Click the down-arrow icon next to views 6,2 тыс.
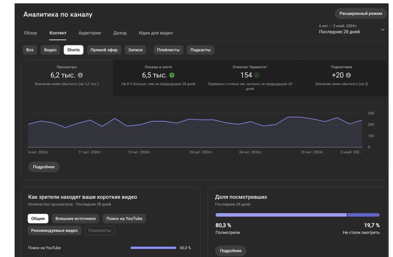Viewport: 393px width, 257px height. pyautogui.click(x=80, y=75)
